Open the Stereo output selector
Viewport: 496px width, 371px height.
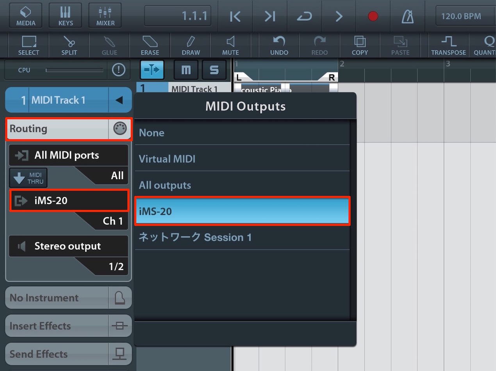68,246
